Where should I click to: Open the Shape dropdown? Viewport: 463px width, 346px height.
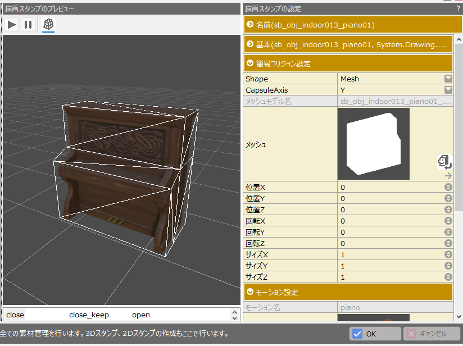point(448,79)
